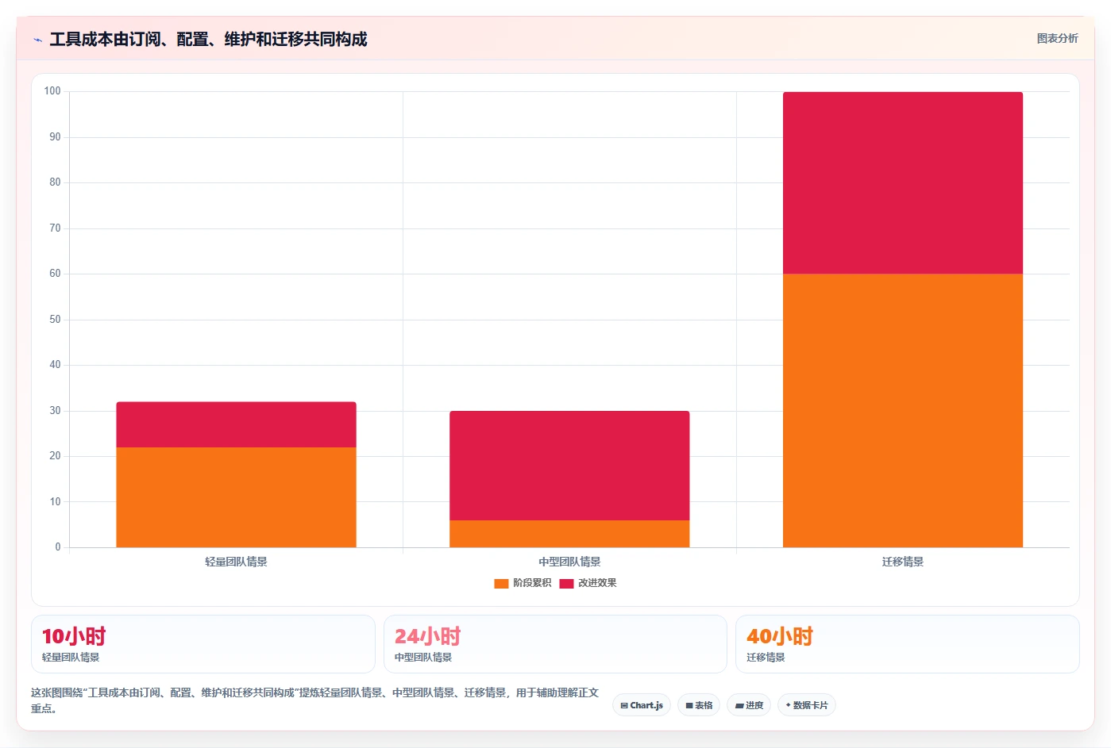Select the 进度 tag pill

(749, 705)
